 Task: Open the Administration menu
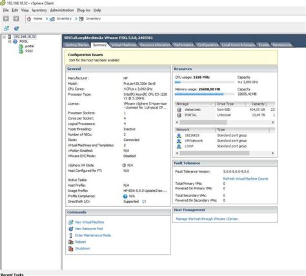click(x=62, y=10)
